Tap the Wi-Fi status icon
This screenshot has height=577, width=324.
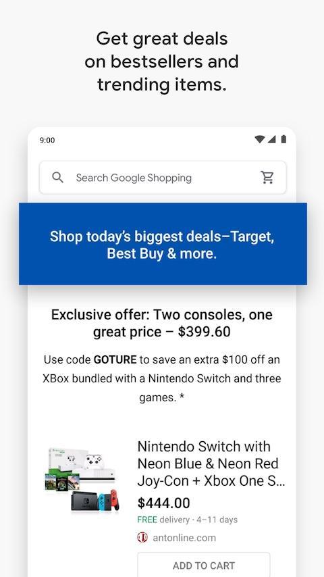click(259, 139)
